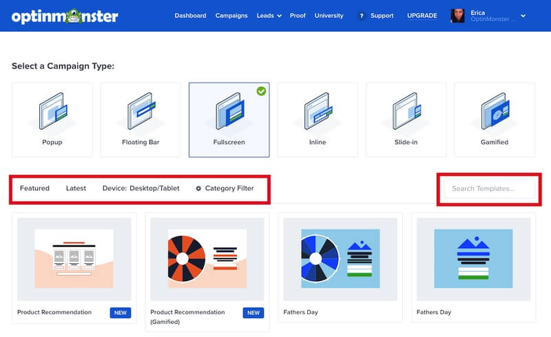Click the green checkmark on Fullscreen
This screenshot has width=551, height=337.
[261, 91]
